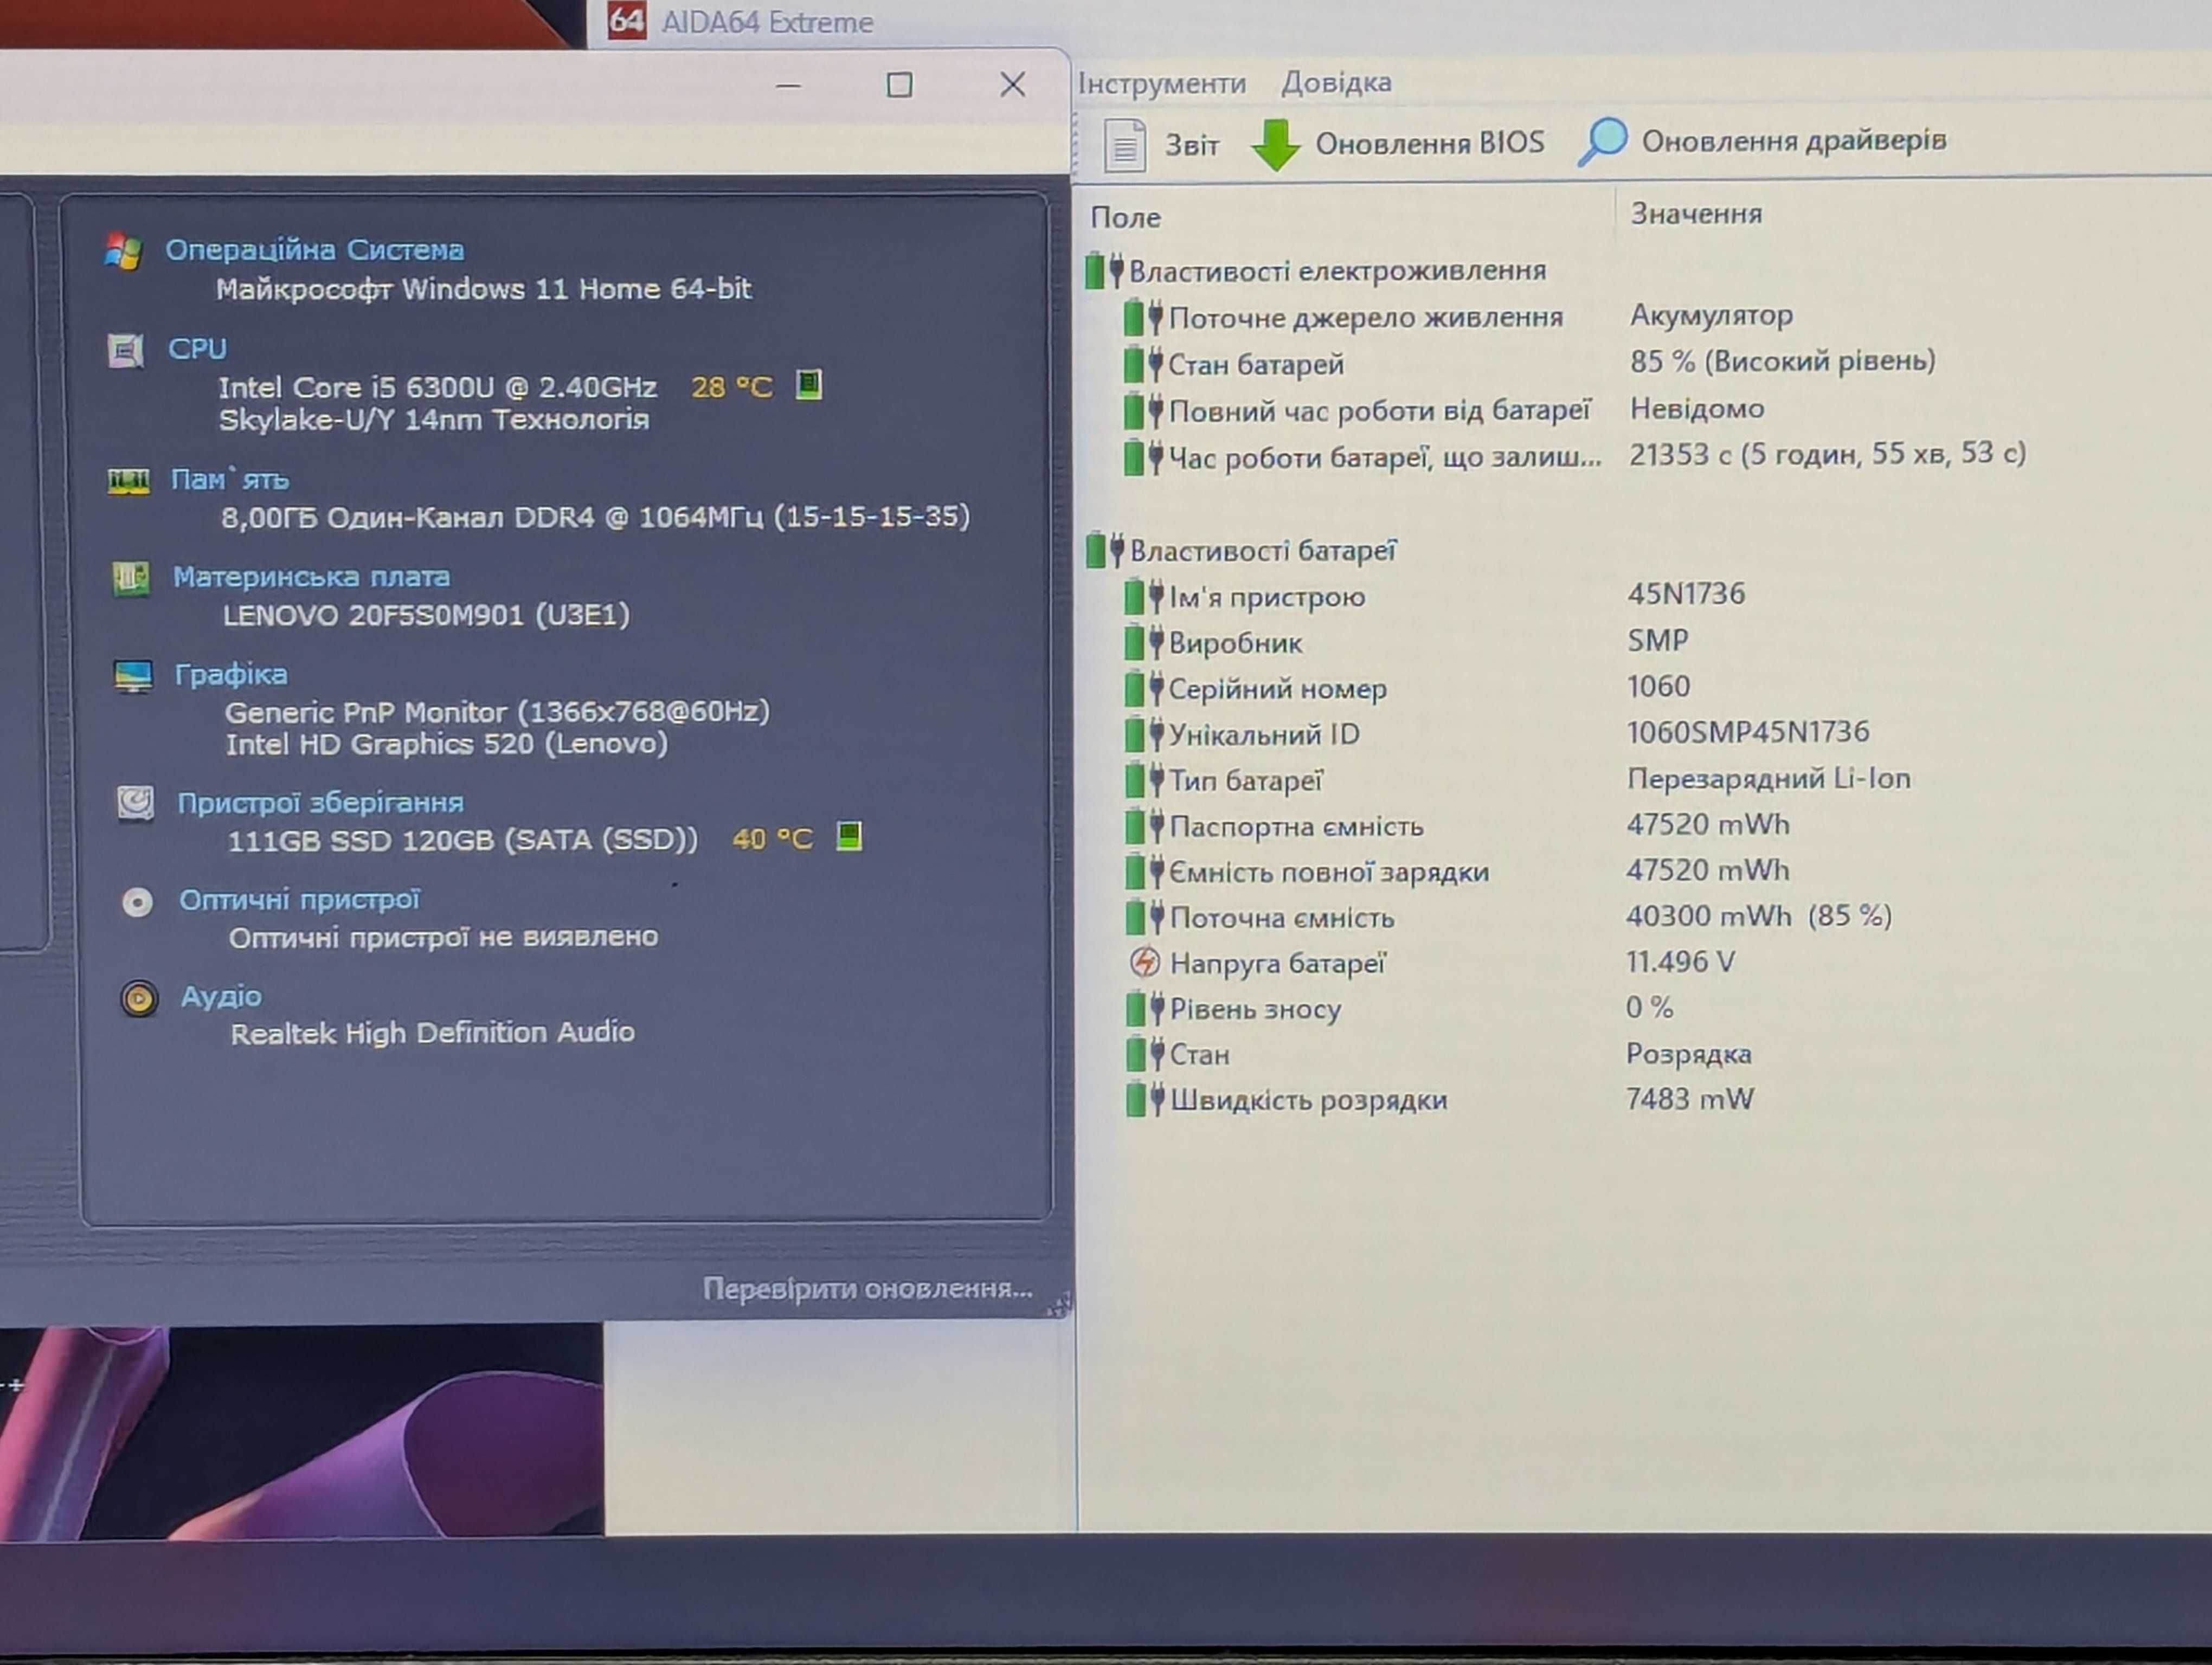Screen dimensions: 2212x1665
Task: Open the Пристрої зберігання section link
Action: pyautogui.click(x=320, y=803)
